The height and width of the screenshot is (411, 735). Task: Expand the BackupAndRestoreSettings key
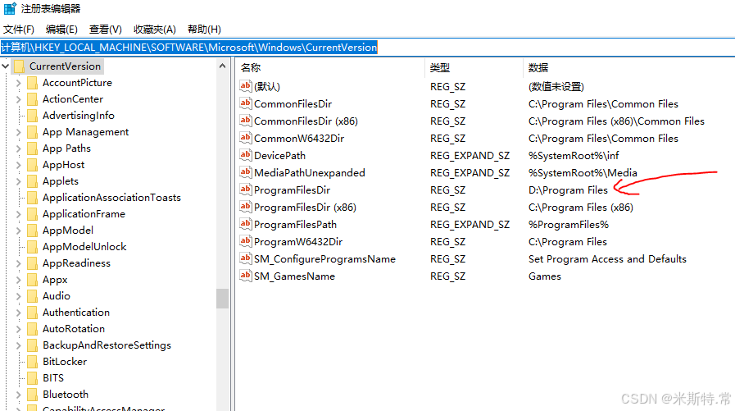click(x=18, y=346)
